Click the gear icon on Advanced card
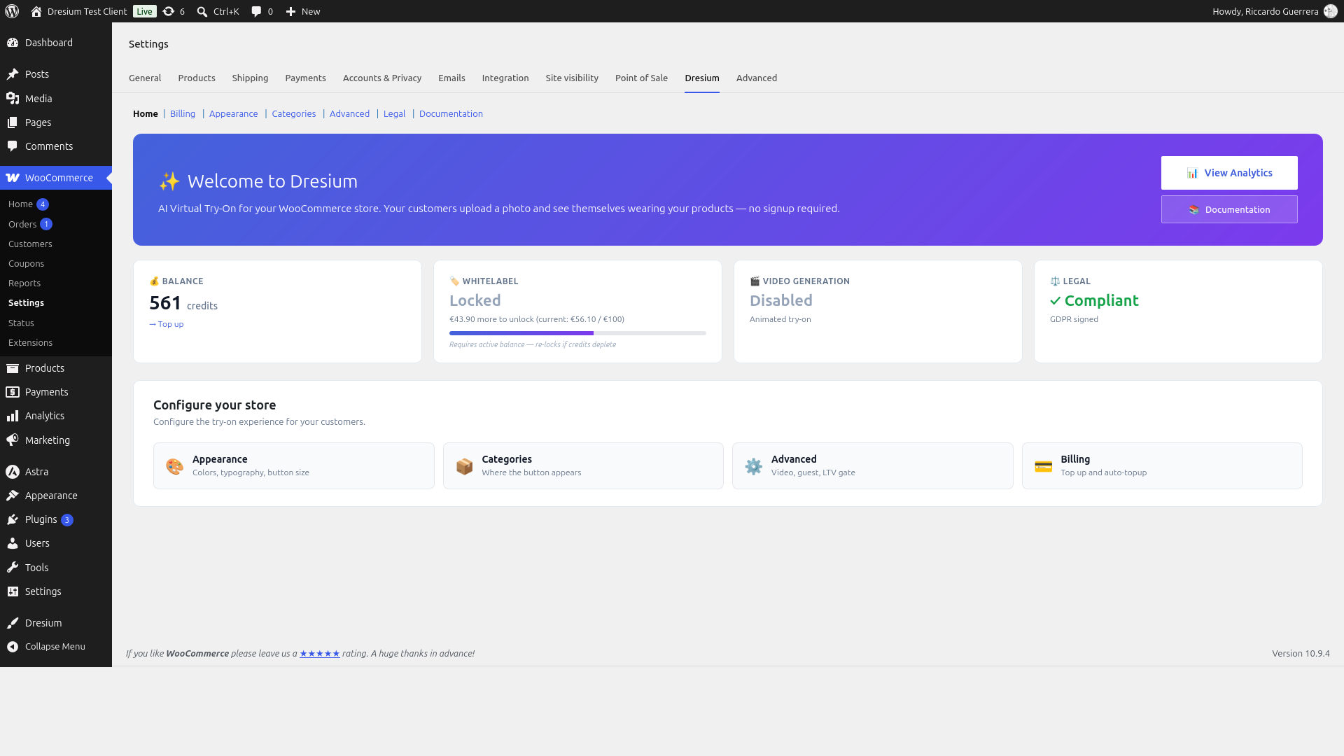The width and height of the screenshot is (1344, 756). pos(753,466)
